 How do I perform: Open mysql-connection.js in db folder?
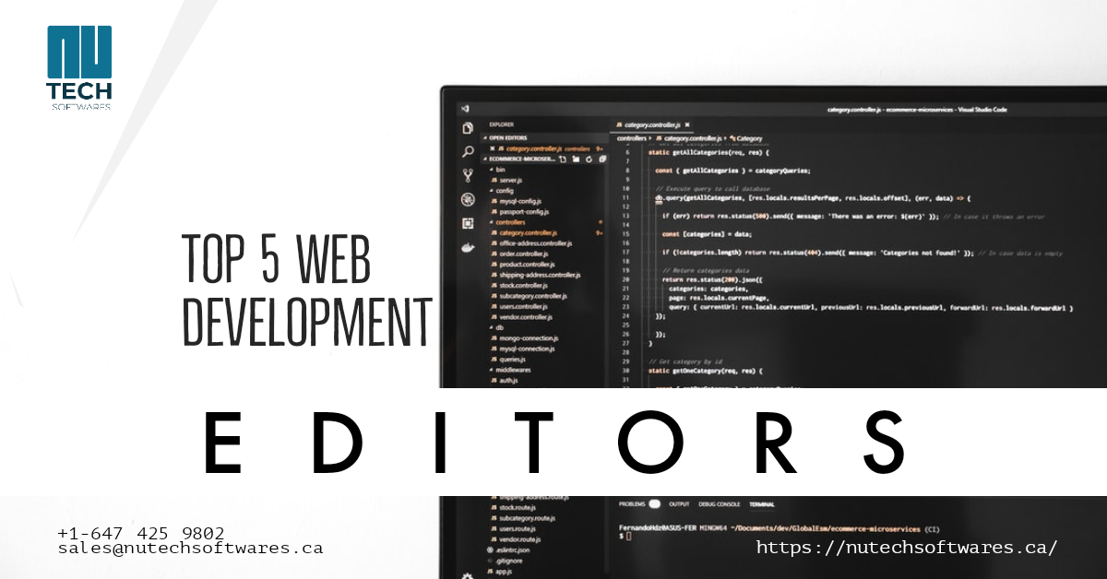pos(523,349)
